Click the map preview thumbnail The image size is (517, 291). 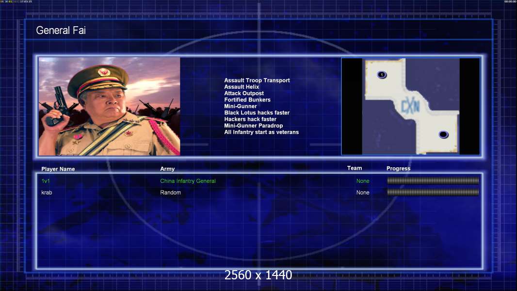pos(410,106)
